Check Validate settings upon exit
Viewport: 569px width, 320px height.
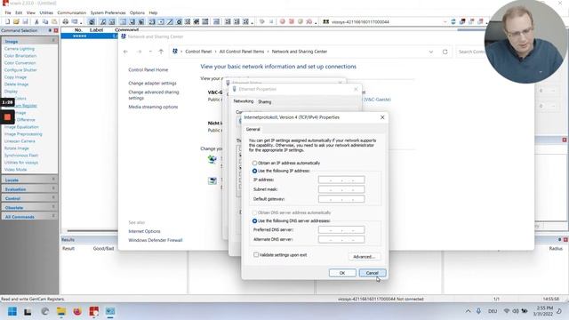[256, 255]
